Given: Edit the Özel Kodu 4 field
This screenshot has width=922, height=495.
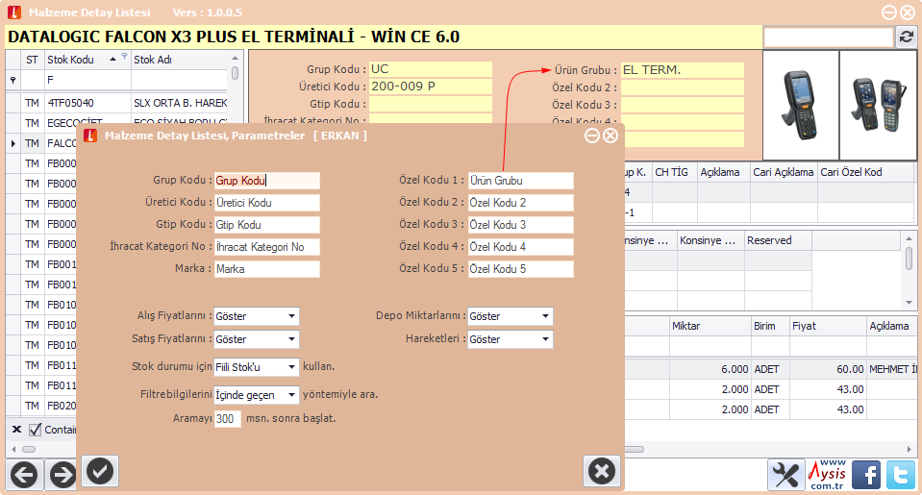Looking at the screenshot, I should coord(521,247).
